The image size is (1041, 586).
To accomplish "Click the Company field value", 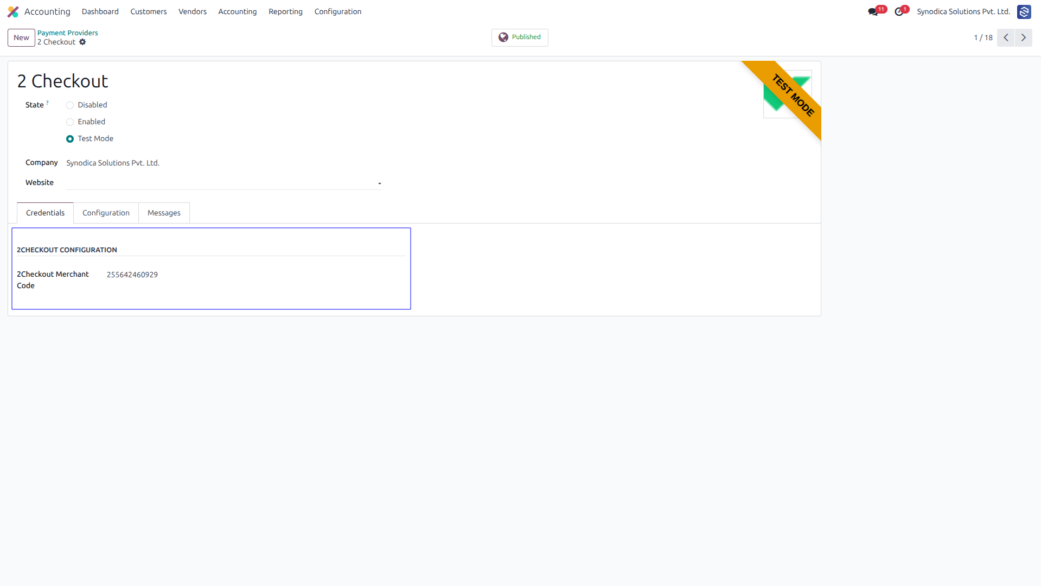I will tap(113, 163).
